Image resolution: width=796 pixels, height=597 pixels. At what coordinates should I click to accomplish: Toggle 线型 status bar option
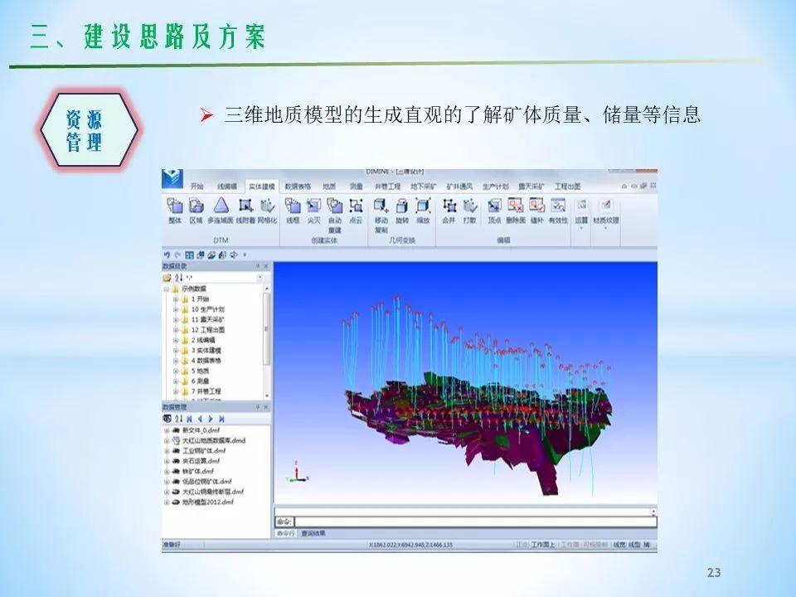[x=634, y=545]
